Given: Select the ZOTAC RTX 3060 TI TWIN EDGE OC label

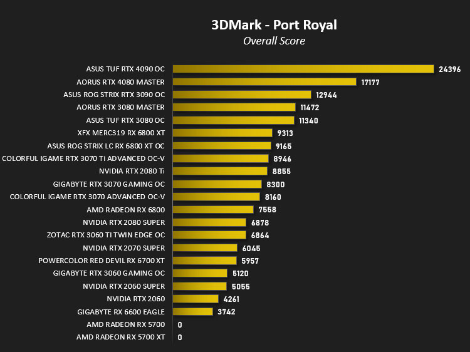Looking at the screenshot, I should click(x=106, y=235).
